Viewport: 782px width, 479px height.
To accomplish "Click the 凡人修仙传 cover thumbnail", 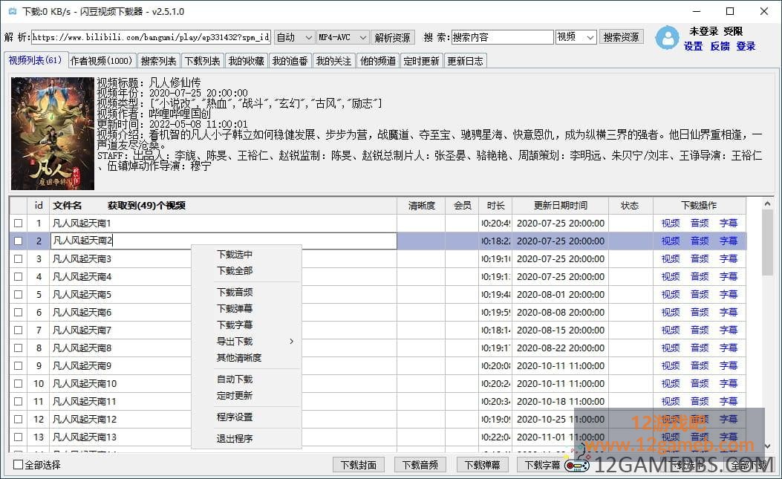I will coord(53,133).
